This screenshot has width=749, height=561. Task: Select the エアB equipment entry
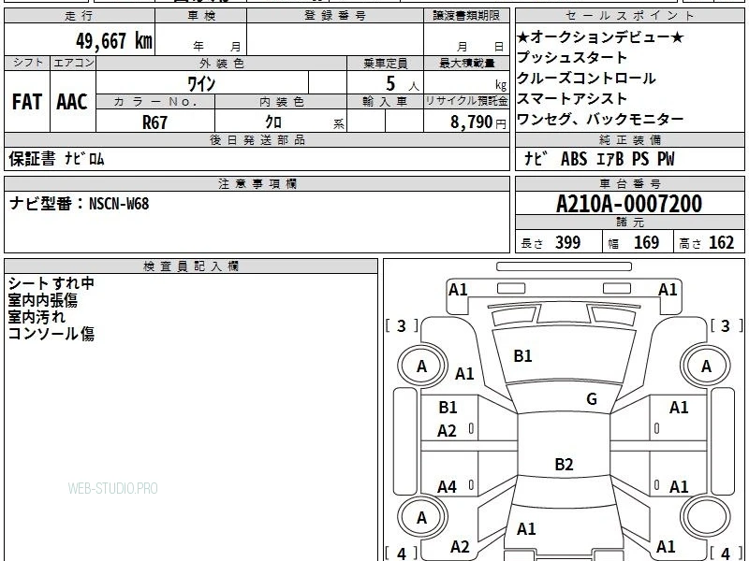610,159
